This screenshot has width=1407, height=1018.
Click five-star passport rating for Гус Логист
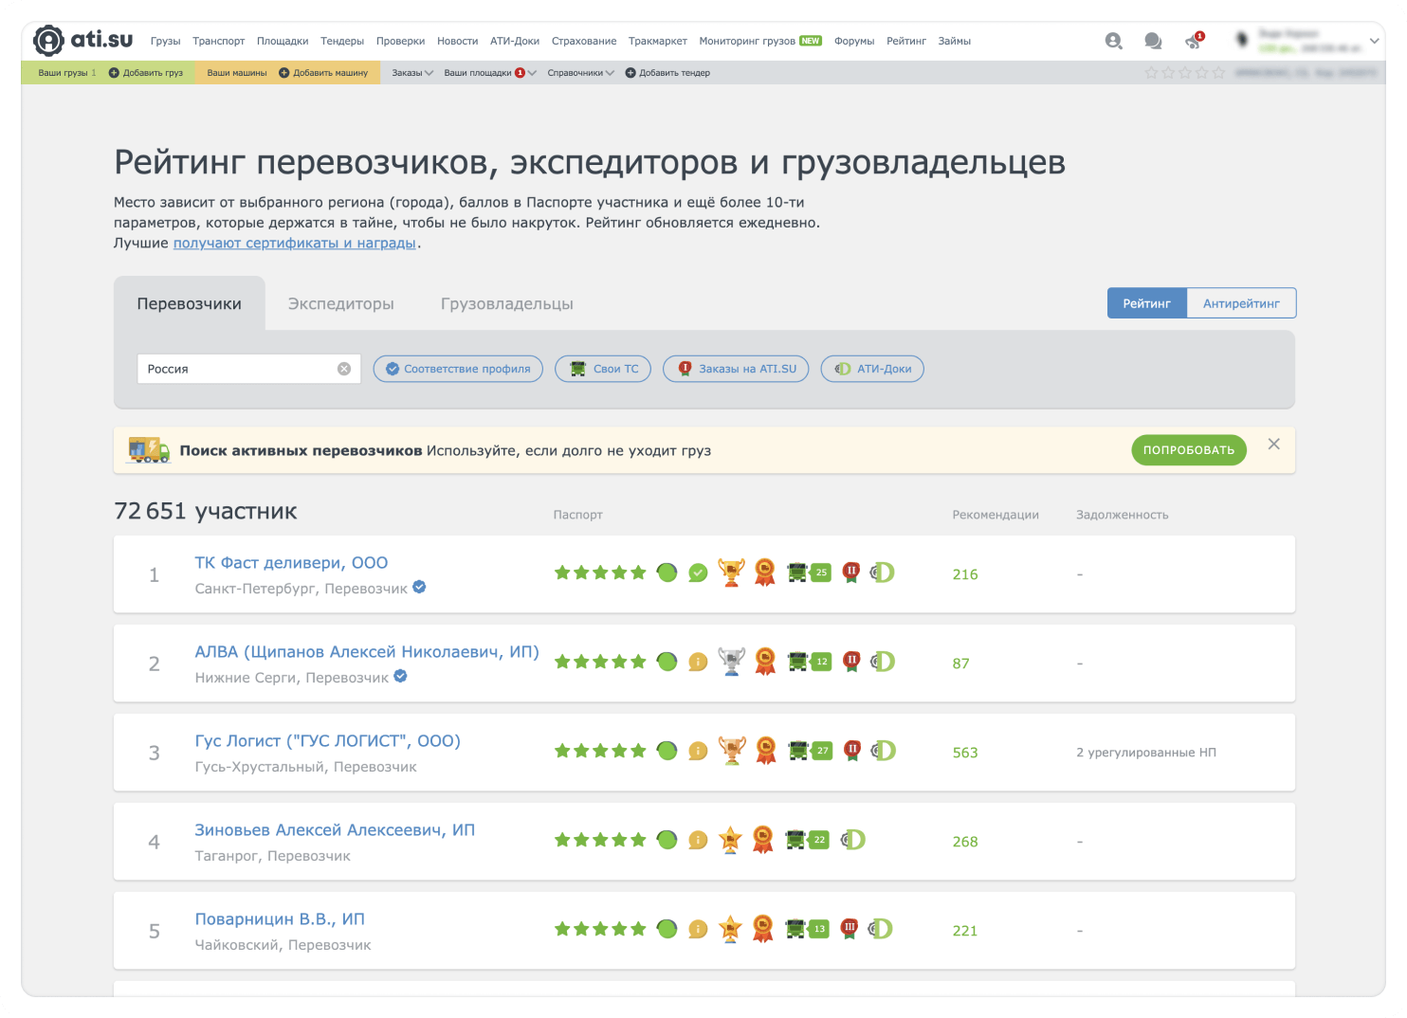600,751
